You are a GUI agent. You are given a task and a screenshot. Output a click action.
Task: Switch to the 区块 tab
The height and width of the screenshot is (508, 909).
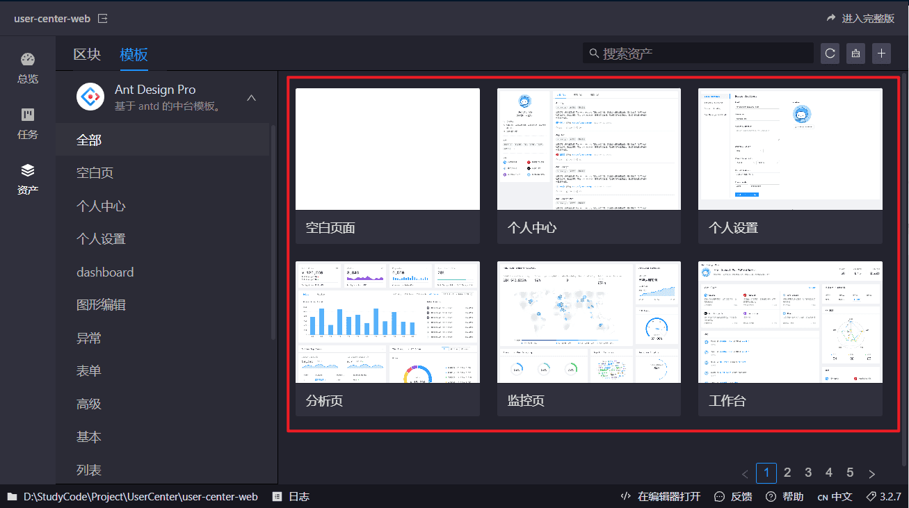click(x=87, y=54)
